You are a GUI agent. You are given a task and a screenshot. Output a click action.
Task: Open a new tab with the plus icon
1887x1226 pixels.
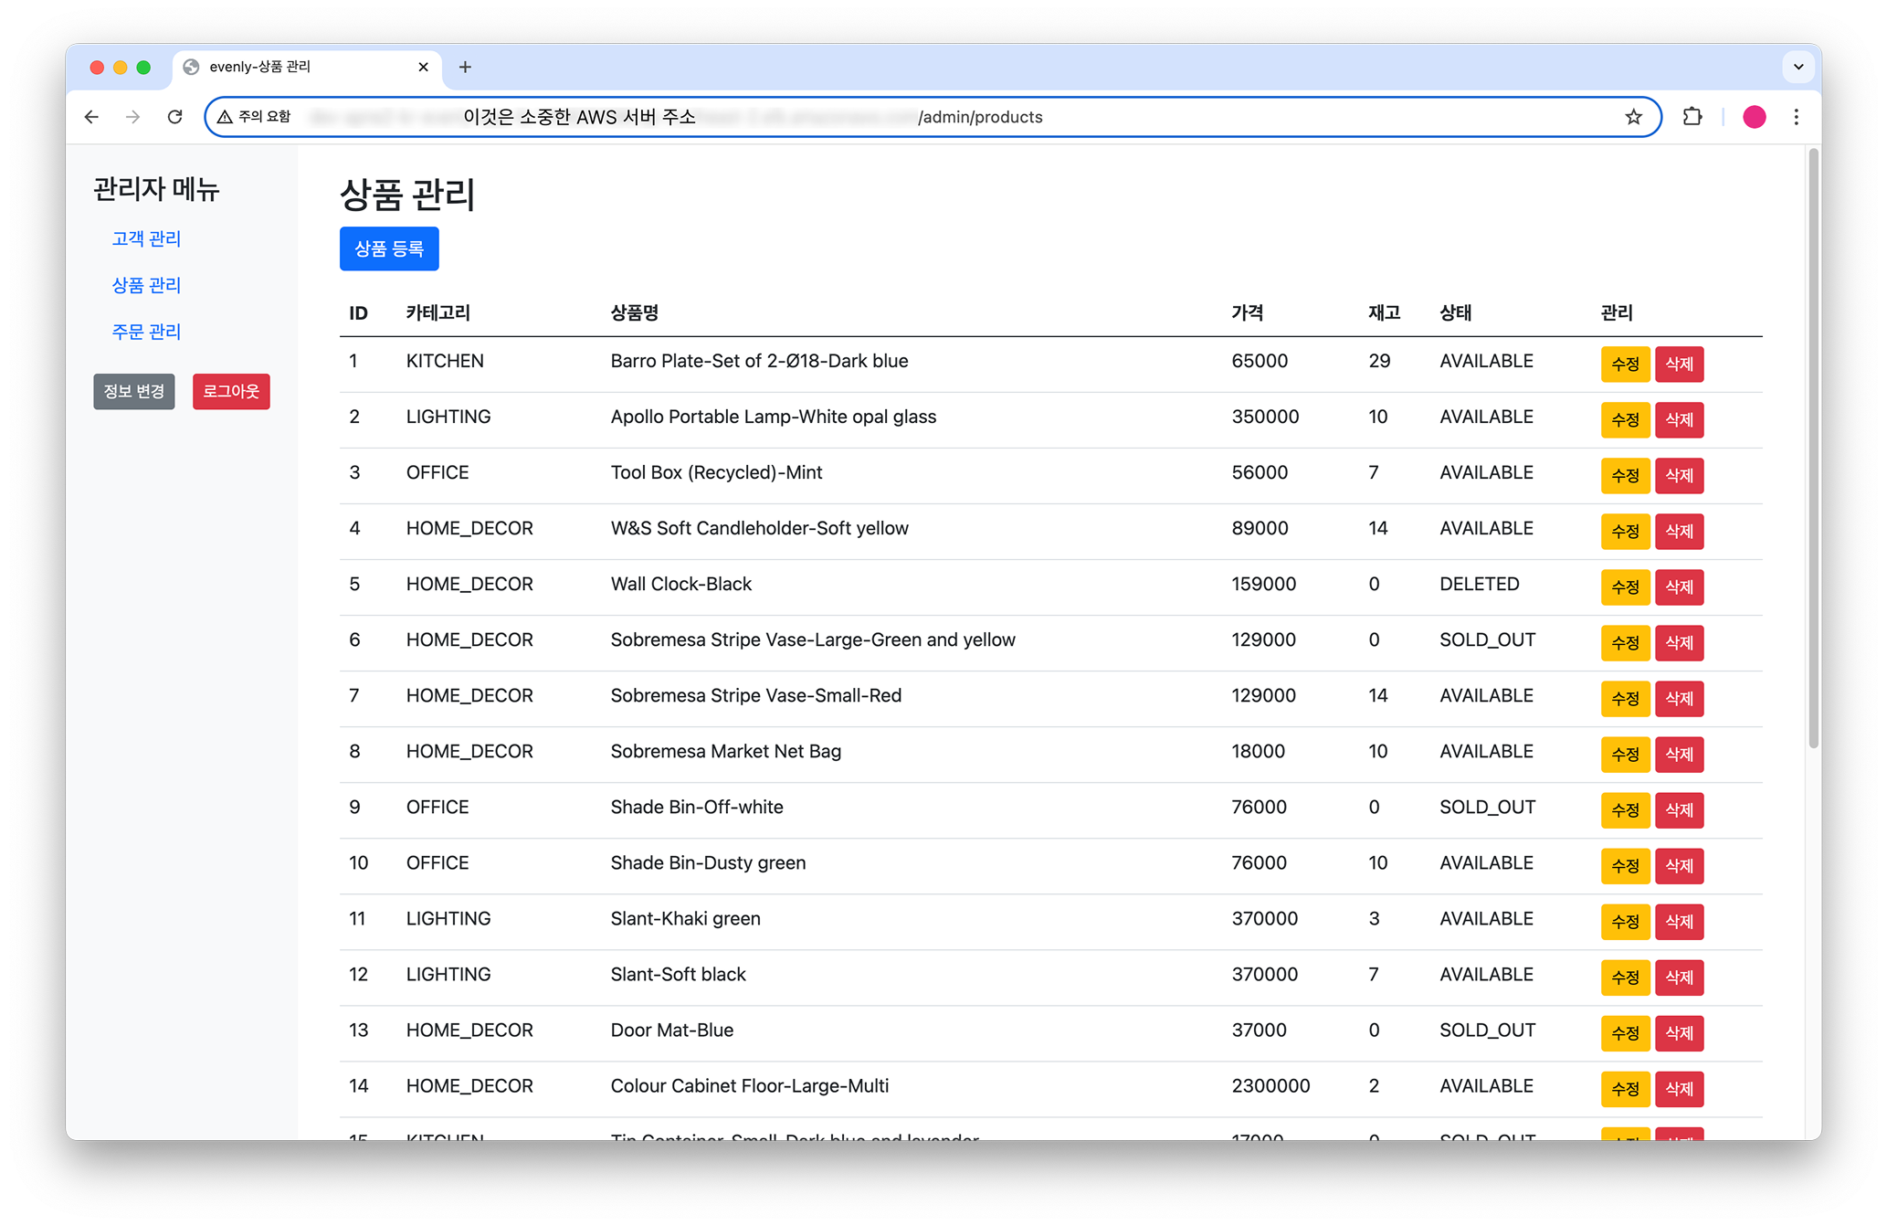pos(465,67)
